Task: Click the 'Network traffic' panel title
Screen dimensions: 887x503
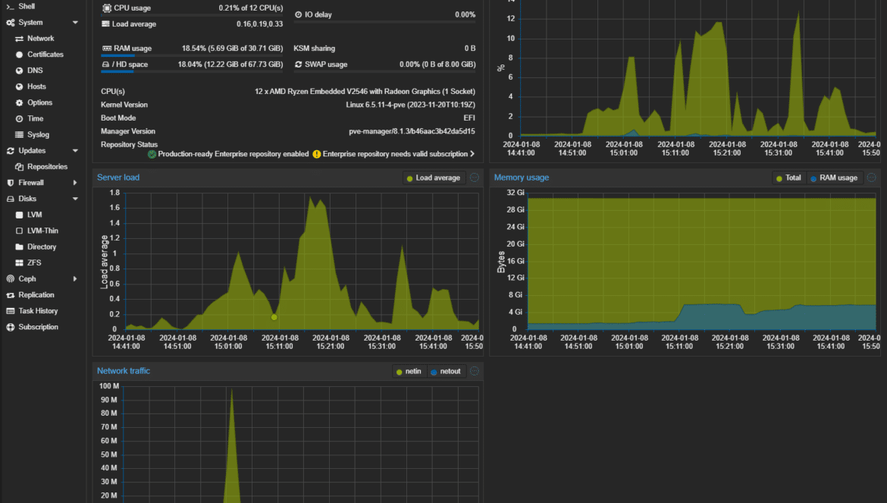Action: point(124,371)
